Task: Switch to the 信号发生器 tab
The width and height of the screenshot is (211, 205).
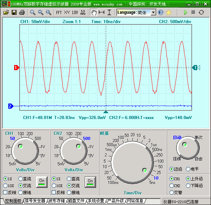Action: coord(35,201)
